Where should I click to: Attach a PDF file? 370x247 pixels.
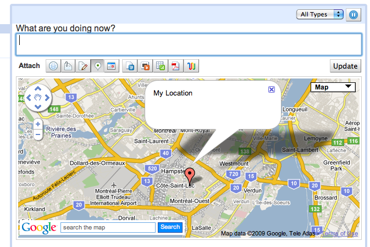[175, 66]
